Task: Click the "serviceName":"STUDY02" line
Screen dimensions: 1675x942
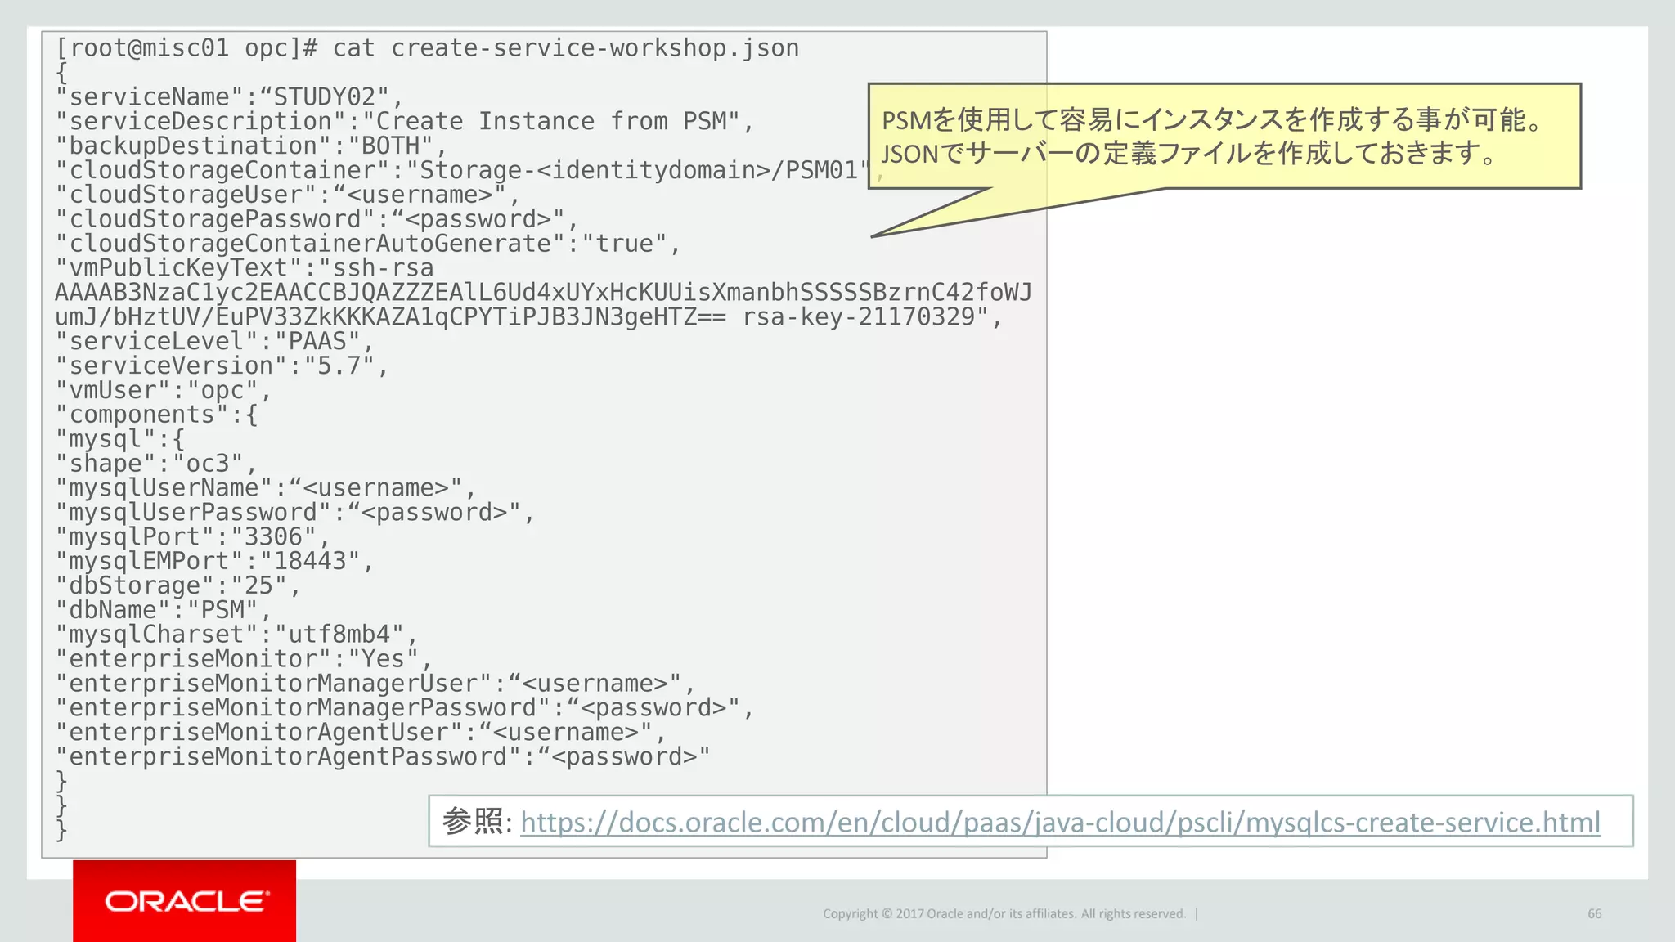Action: pos(230,97)
